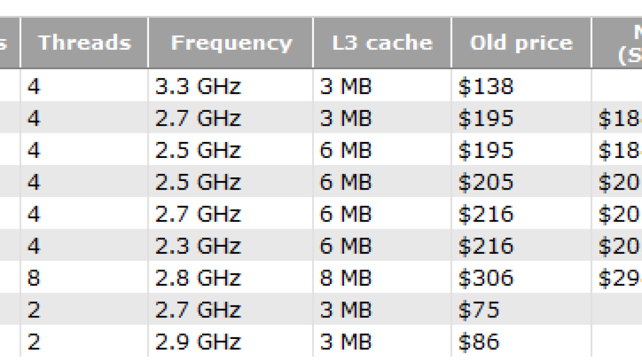Select the L3 cache column header
642x362 pixels.
click(x=382, y=43)
